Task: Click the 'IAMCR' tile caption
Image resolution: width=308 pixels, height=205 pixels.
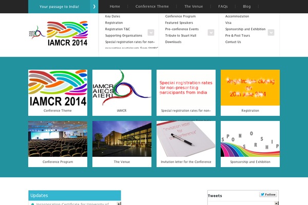Action: [122, 111]
